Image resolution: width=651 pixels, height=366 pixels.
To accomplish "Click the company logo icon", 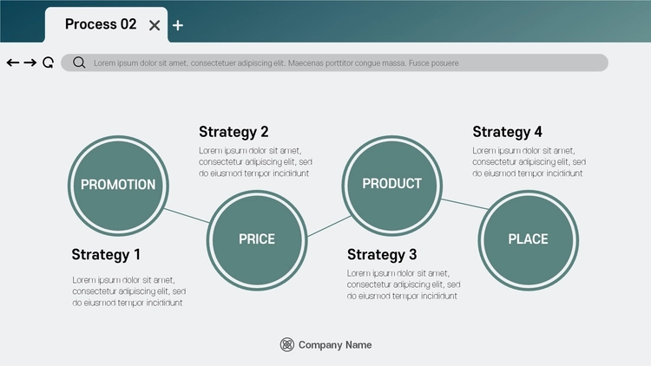I will pos(287,344).
